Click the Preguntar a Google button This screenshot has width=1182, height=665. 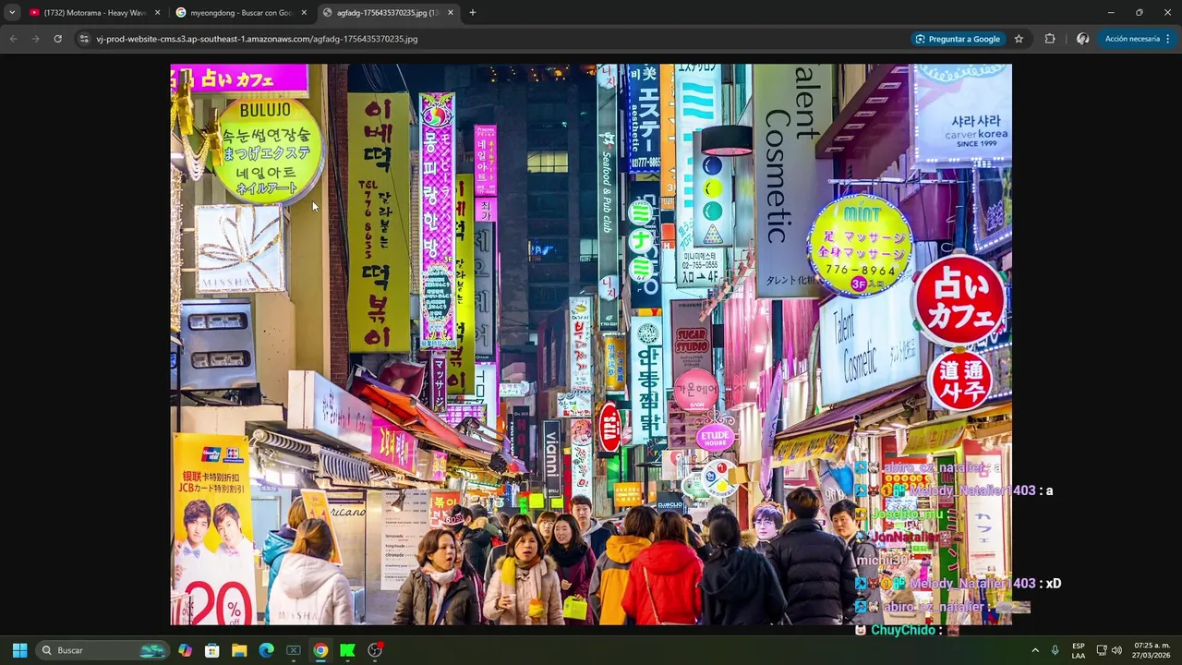[x=958, y=39]
